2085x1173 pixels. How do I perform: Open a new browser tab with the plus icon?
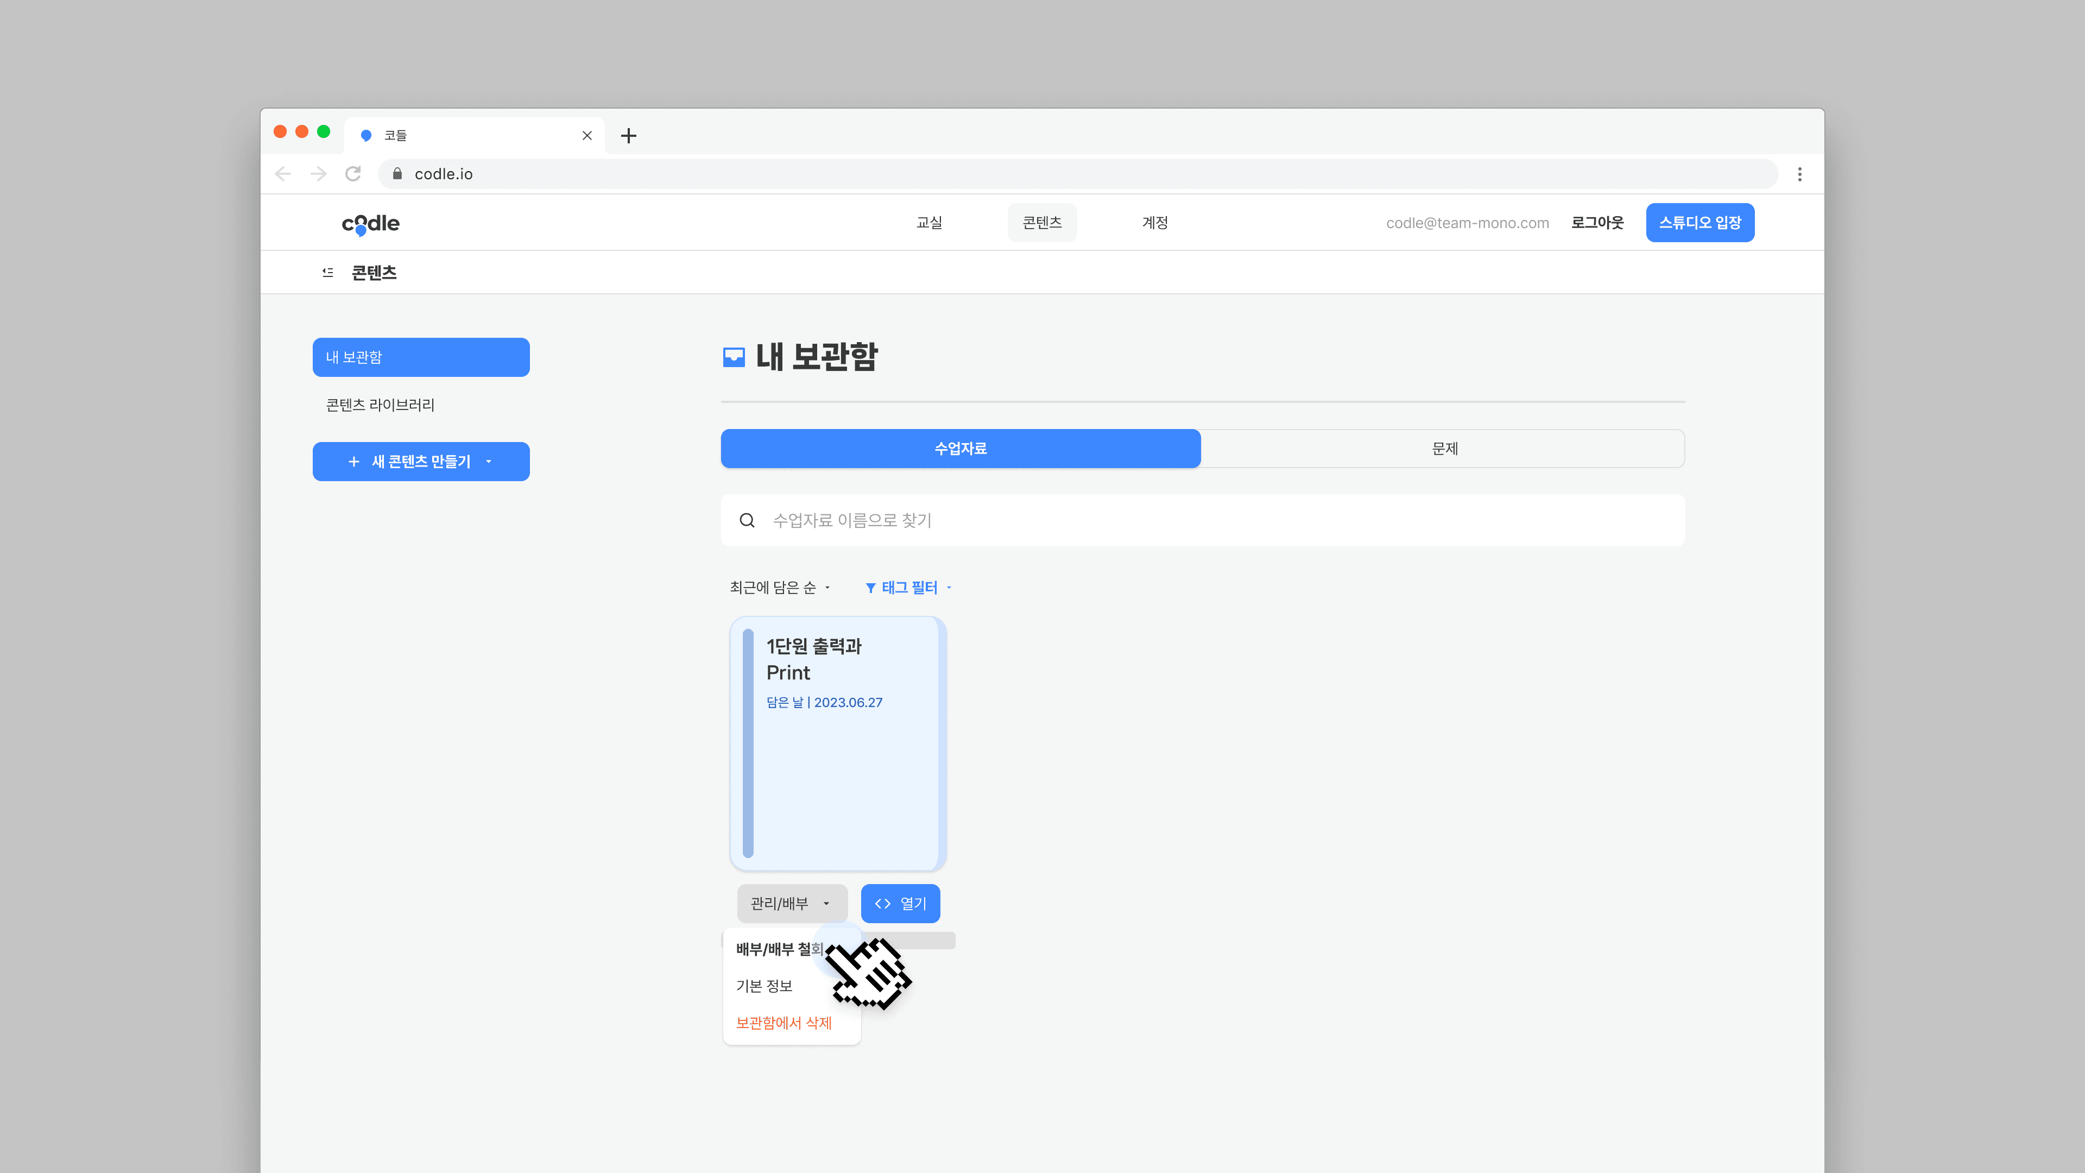629,136
